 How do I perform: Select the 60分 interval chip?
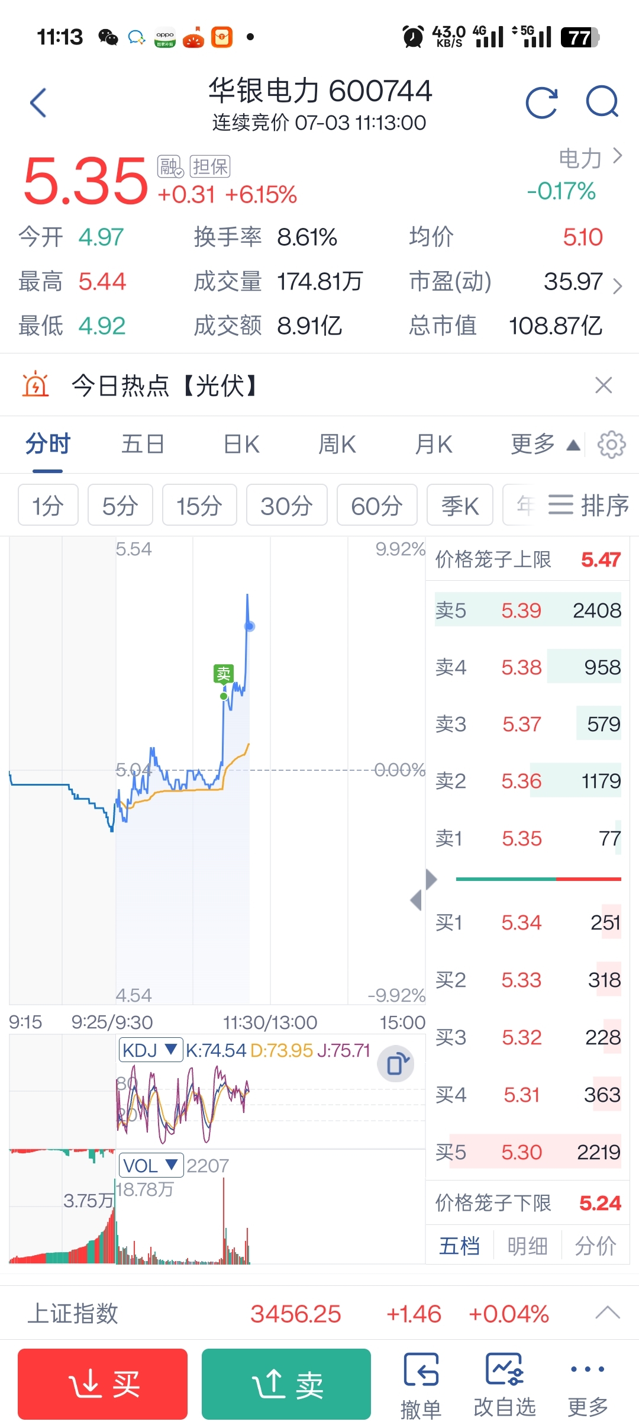point(377,505)
